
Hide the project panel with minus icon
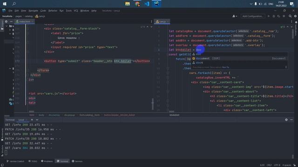coord(11,22)
